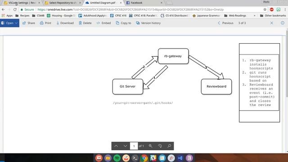The width and height of the screenshot is (288, 162).
Task: Click the 'Git Server' box in diagram
Action: (x=128, y=86)
